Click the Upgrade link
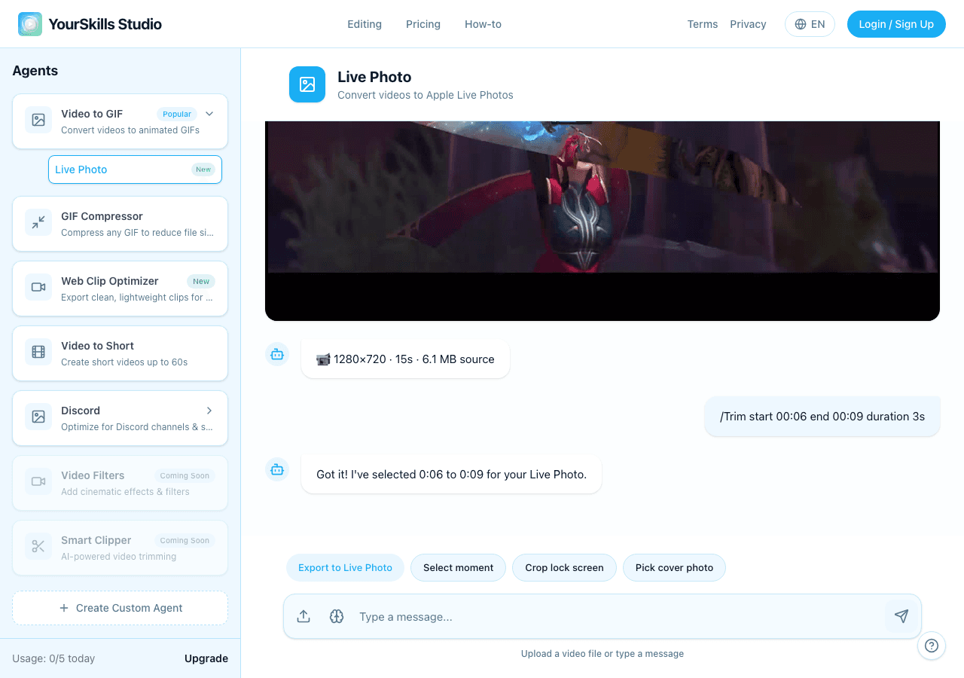The width and height of the screenshot is (964, 678). (x=206, y=658)
